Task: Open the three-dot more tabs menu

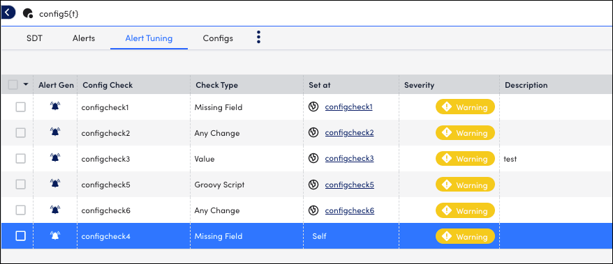Action: coord(258,37)
